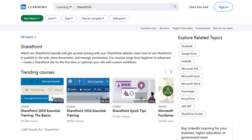Open the Microsoft Fundamentals course thumbnail
252x140 pixels.
click(x=166, y=91)
